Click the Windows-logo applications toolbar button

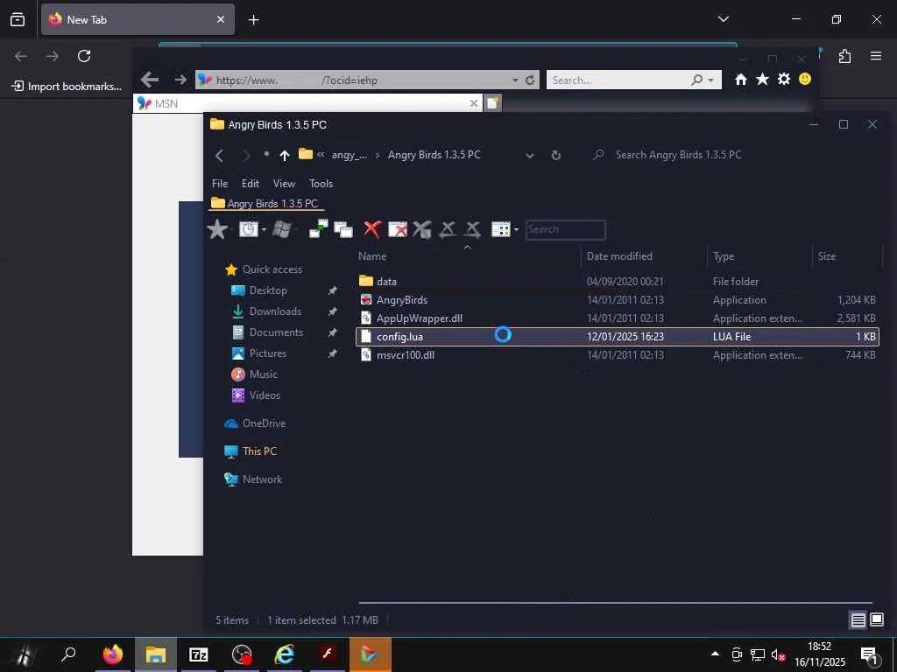click(281, 229)
